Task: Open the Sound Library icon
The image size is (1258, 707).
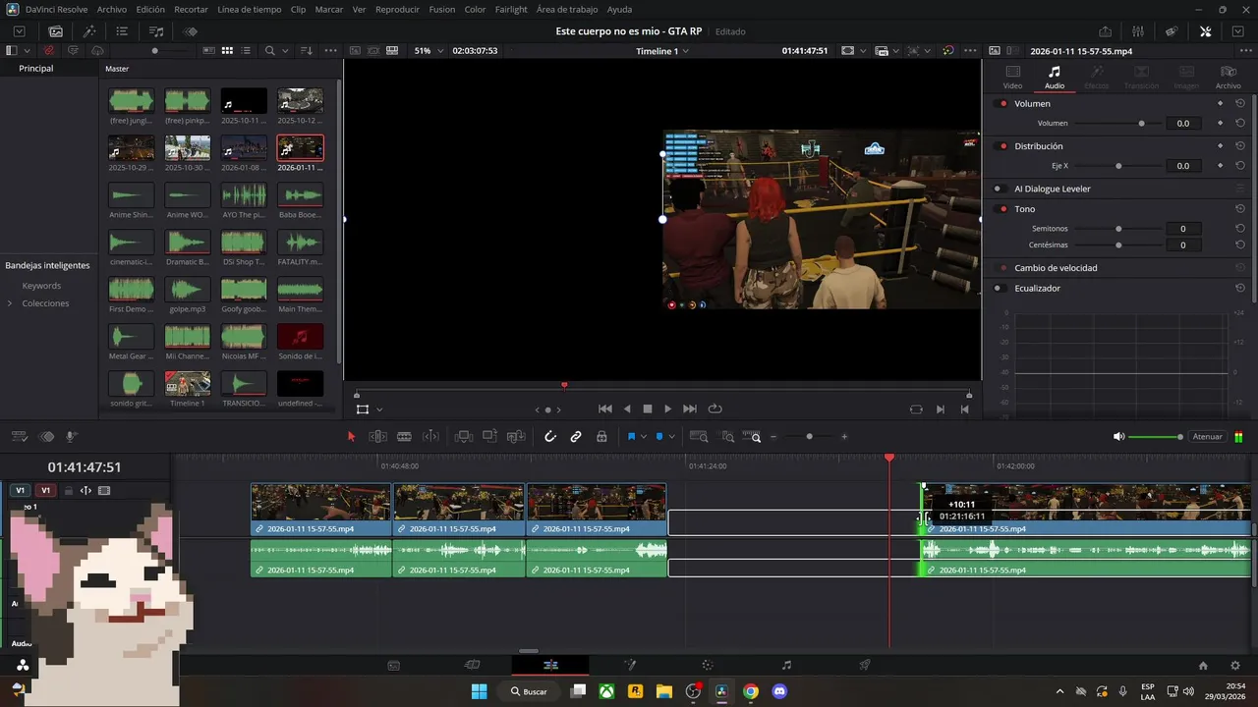Action: (155, 31)
